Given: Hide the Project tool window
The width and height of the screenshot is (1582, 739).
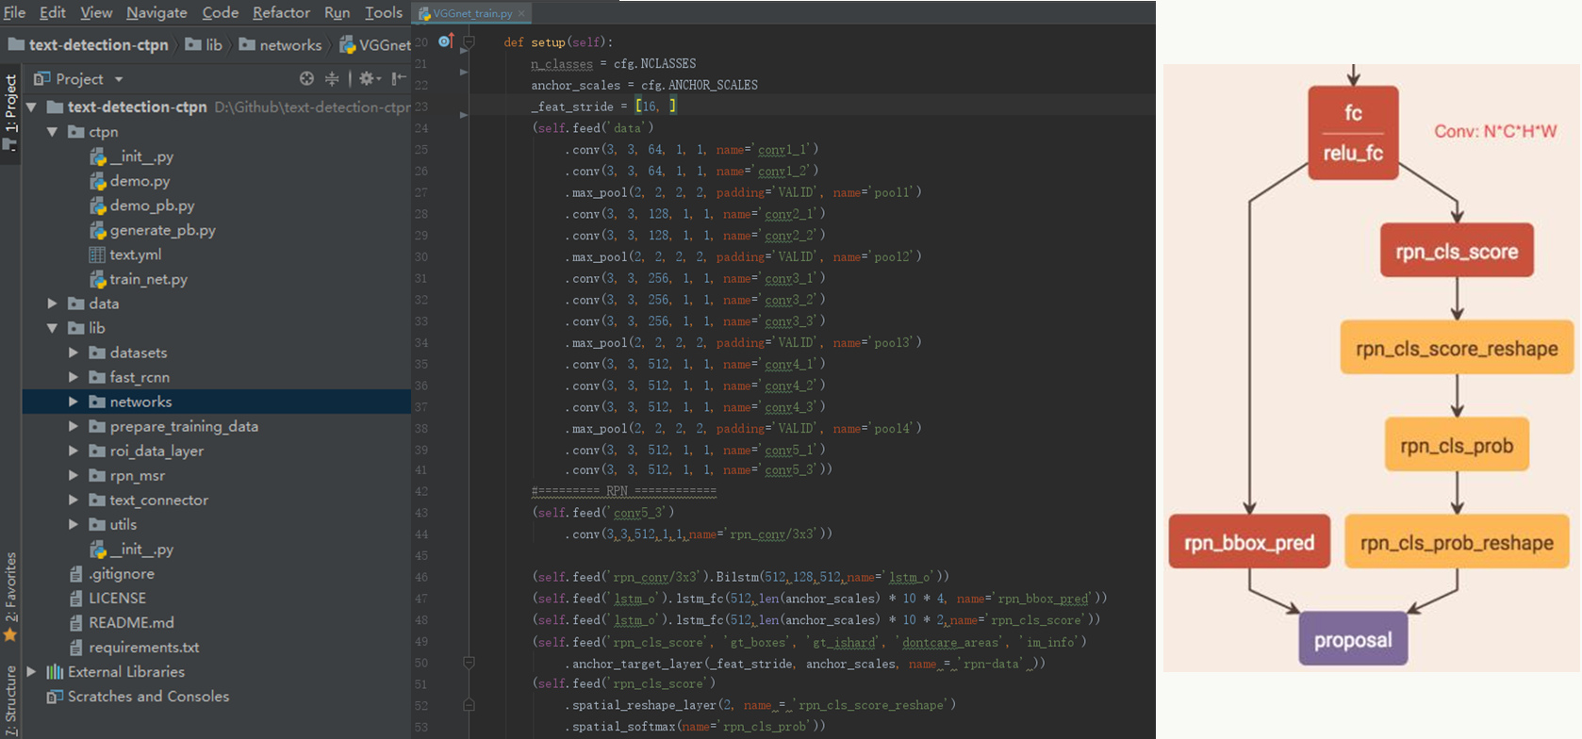Looking at the screenshot, I should pos(399,79).
